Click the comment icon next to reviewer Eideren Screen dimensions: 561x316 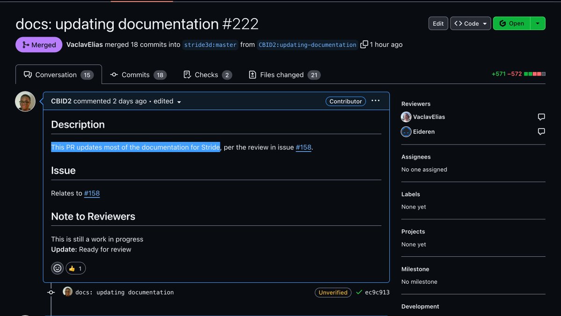pyautogui.click(x=541, y=132)
